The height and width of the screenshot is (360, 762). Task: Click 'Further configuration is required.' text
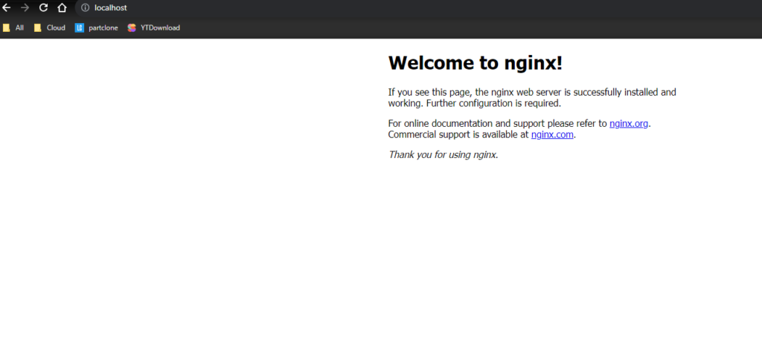point(493,103)
